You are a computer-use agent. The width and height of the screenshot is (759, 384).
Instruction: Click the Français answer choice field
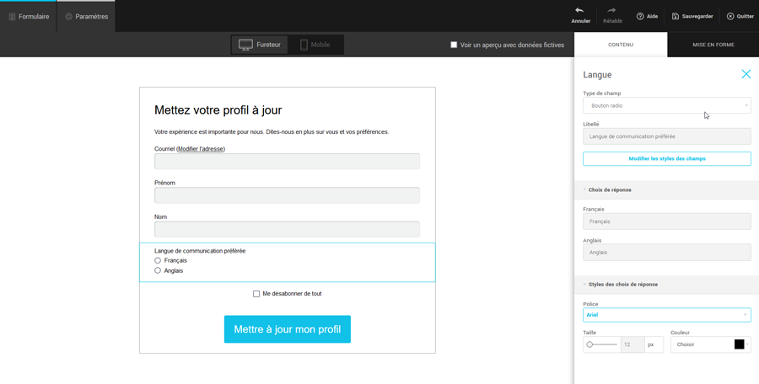[666, 221]
